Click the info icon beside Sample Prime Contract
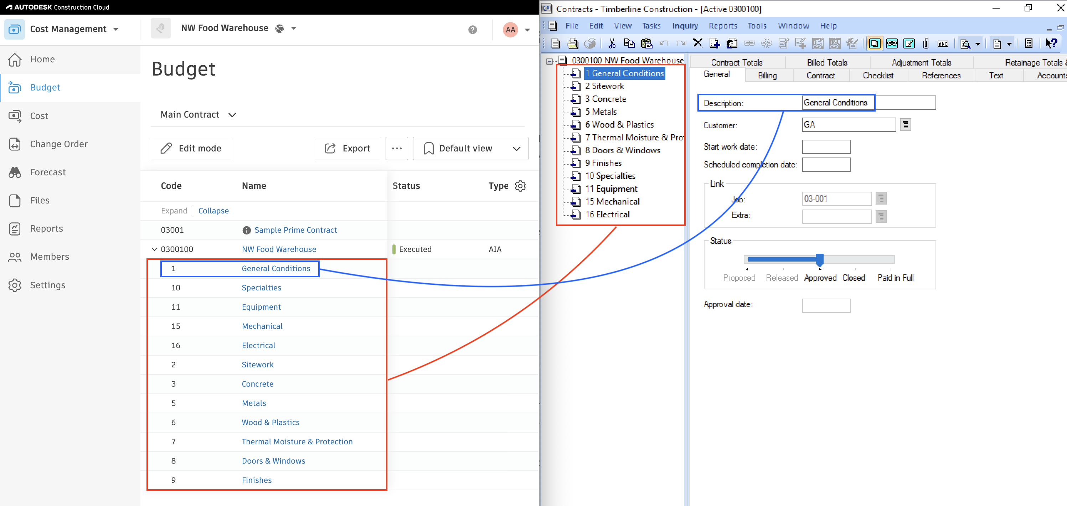The height and width of the screenshot is (506, 1067). pyautogui.click(x=247, y=230)
